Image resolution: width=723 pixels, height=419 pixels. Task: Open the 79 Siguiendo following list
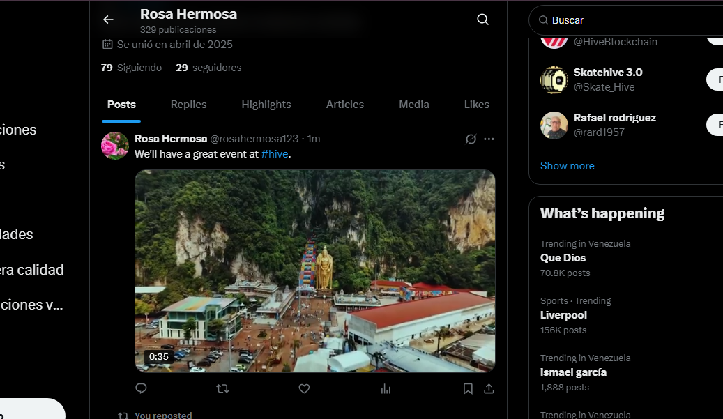pos(131,68)
